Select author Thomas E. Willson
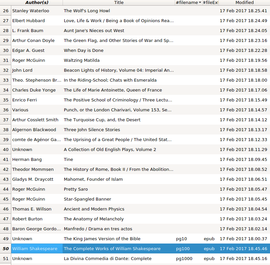Screen dimensions: 270x265 tap(32, 209)
